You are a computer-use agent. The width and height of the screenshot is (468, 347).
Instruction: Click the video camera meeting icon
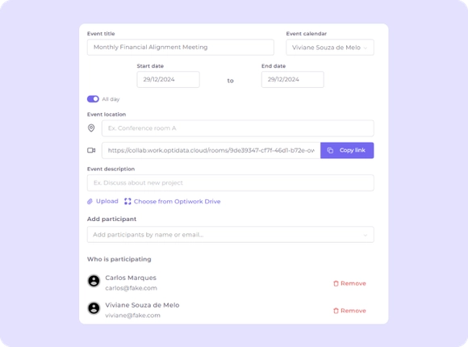(91, 150)
